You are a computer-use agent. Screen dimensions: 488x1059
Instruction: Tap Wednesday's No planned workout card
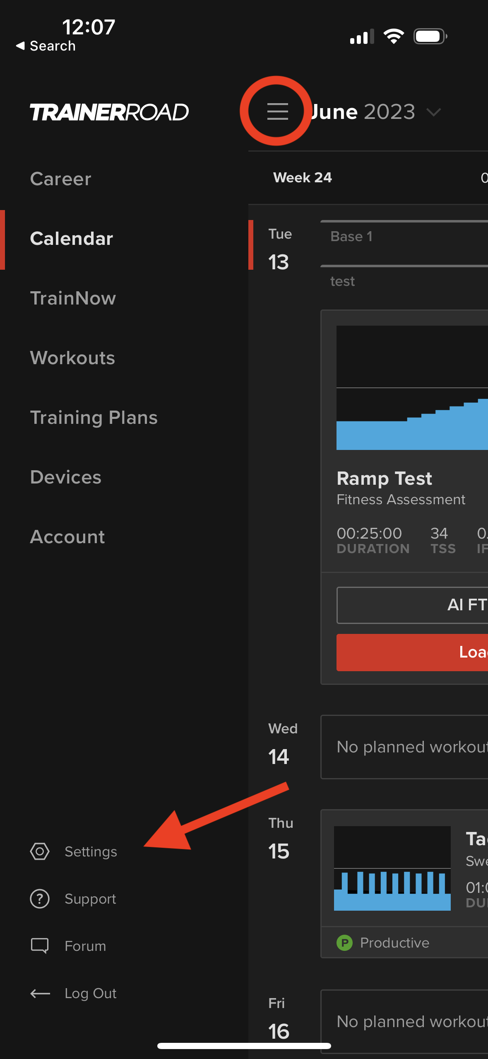tap(404, 747)
